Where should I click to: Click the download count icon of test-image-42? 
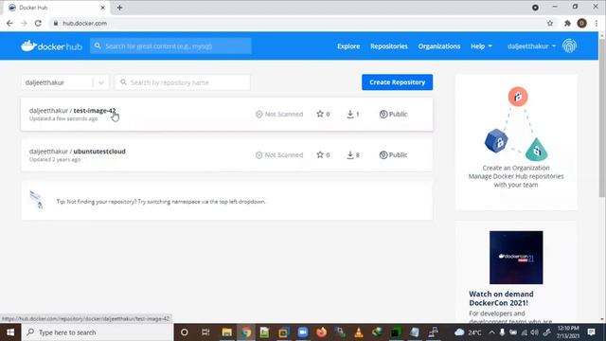pyautogui.click(x=350, y=114)
